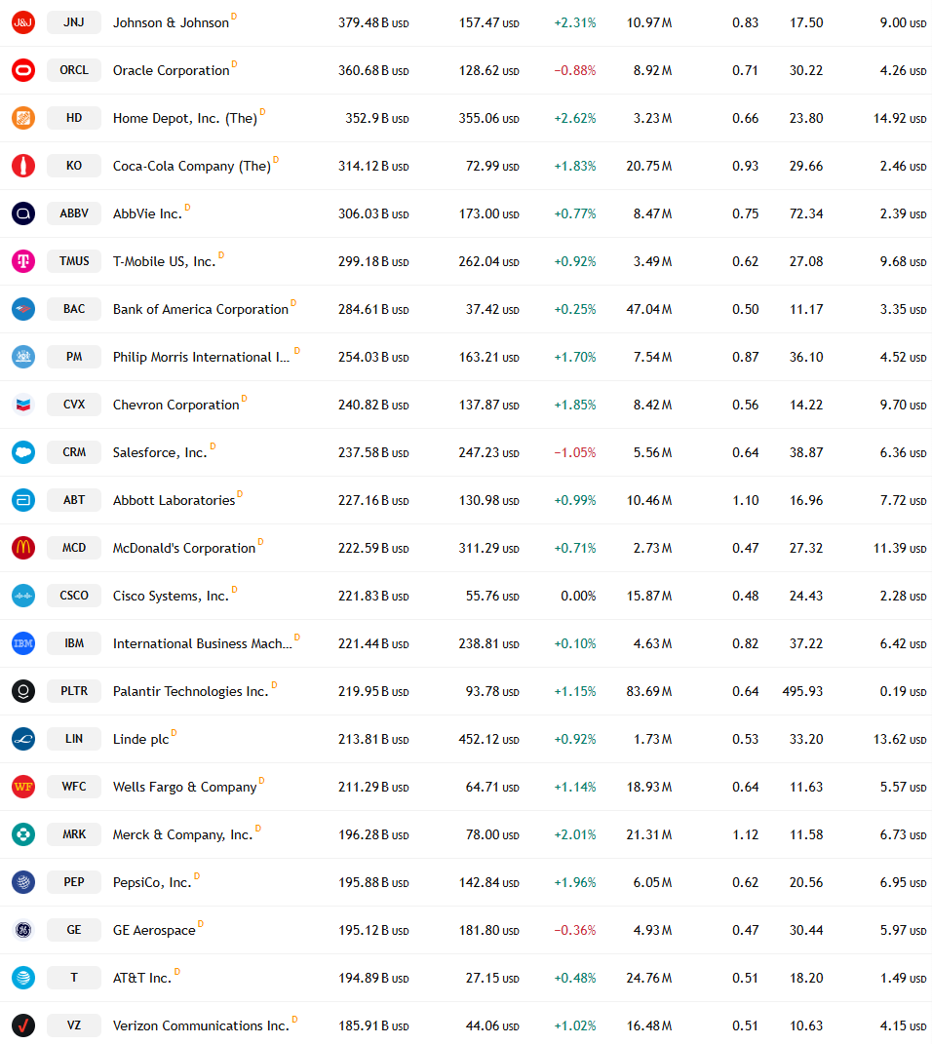Click the Philip Morris logo icon

tap(23, 357)
